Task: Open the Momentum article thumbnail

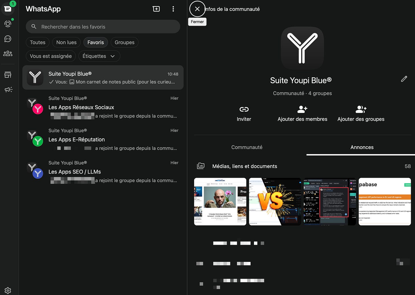Action: click(220, 201)
